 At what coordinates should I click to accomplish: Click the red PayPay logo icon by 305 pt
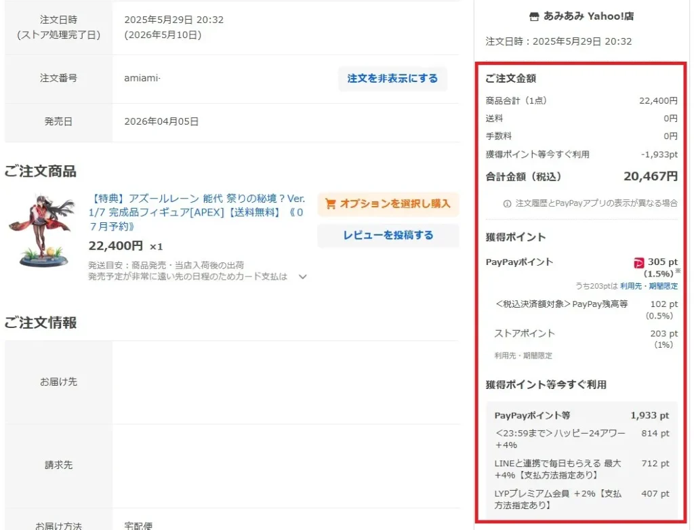638,262
